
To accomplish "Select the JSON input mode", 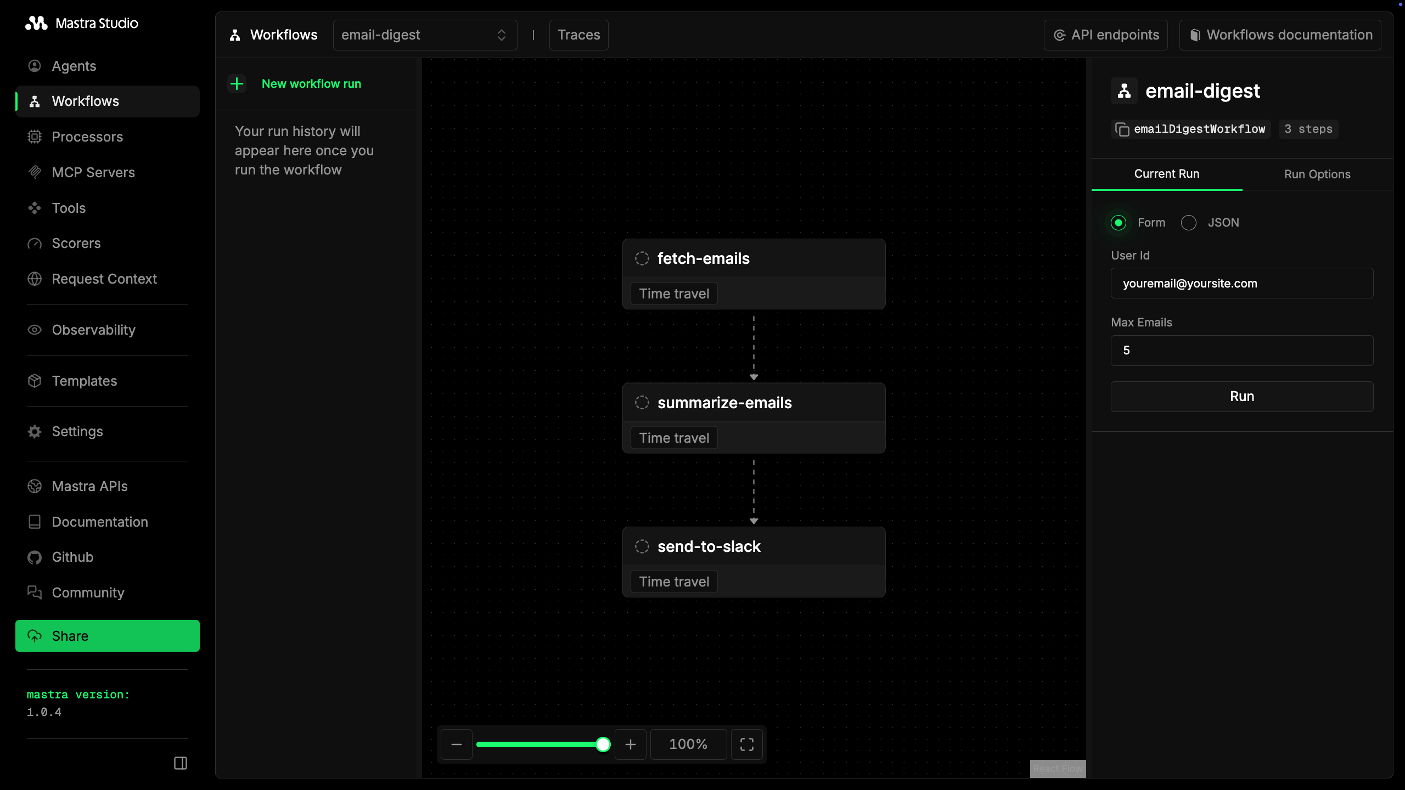I will click(x=1188, y=223).
